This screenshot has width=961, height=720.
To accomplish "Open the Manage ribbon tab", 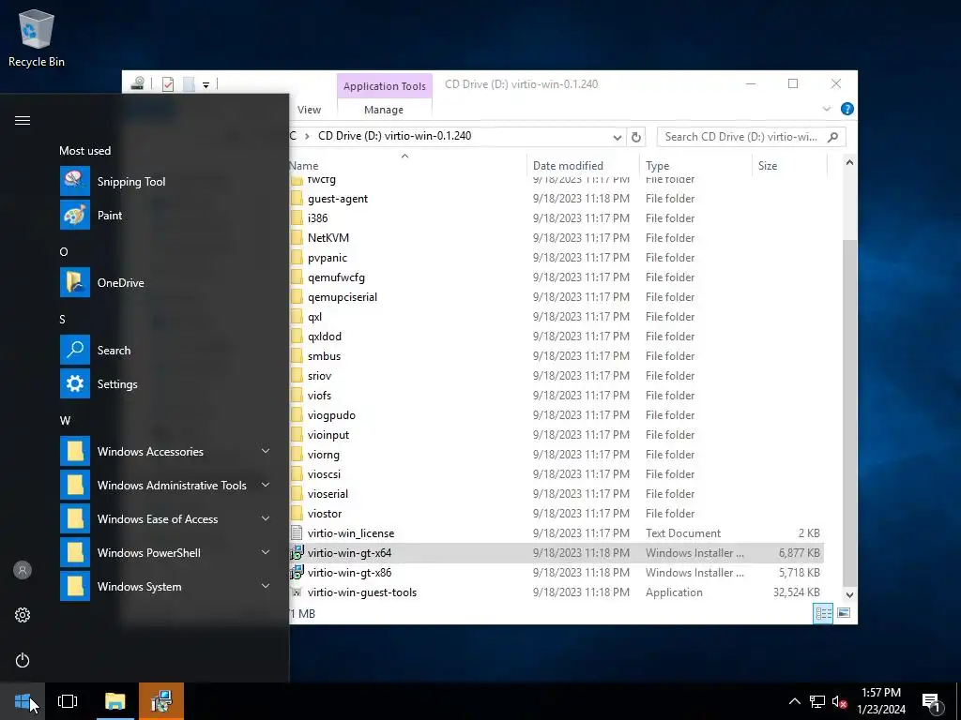I will pos(384,110).
